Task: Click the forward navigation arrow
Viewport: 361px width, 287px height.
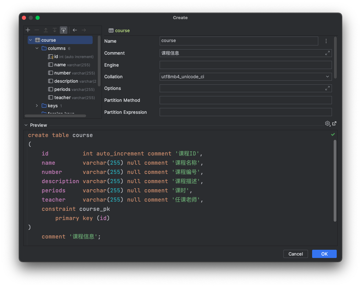Action: pyautogui.click(x=84, y=30)
